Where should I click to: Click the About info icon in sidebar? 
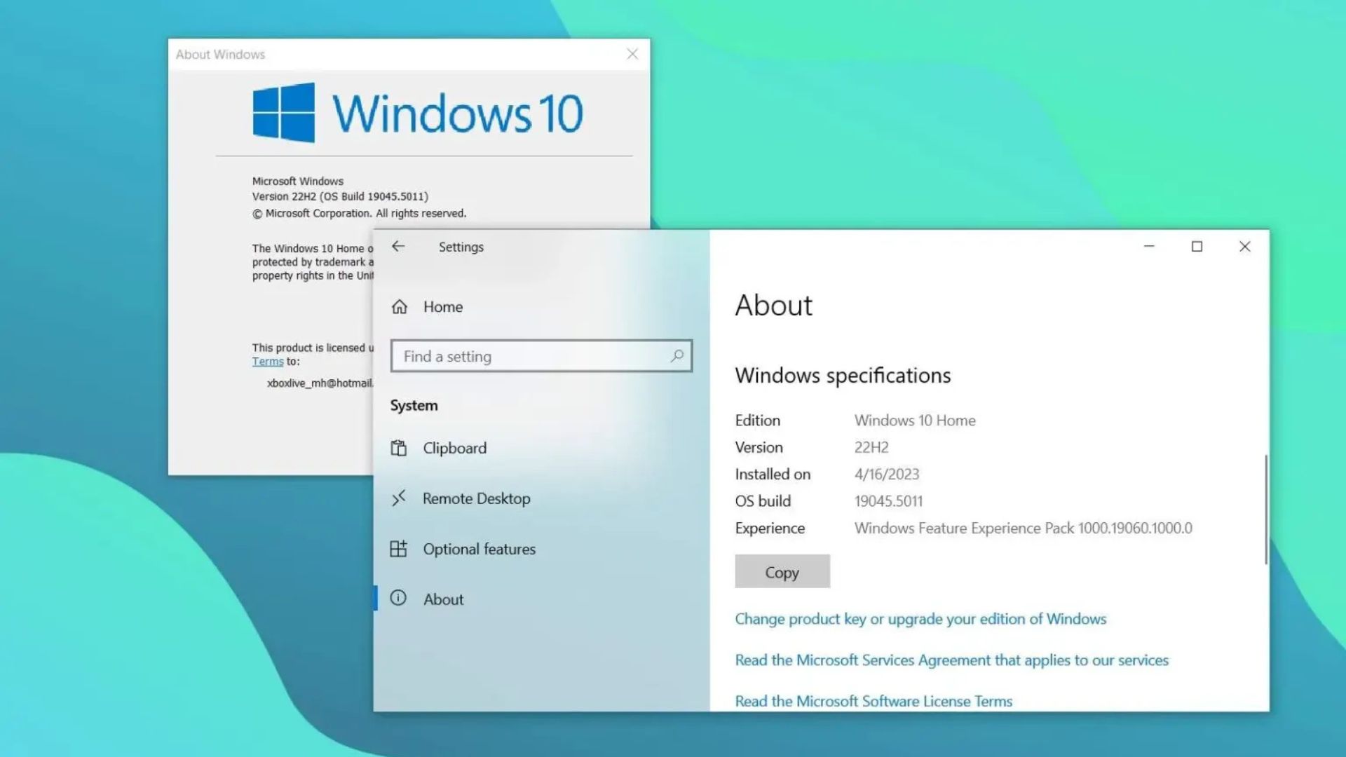coord(400,599)
